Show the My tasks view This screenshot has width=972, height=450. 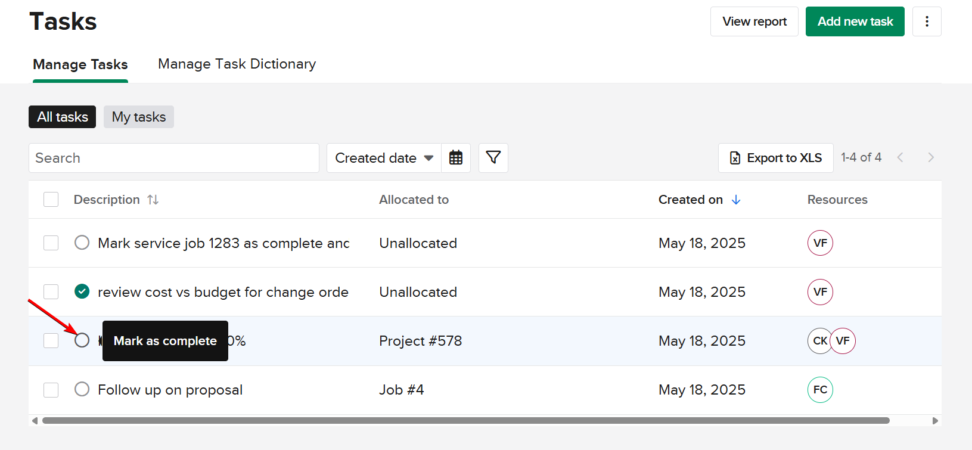[139, 117]
